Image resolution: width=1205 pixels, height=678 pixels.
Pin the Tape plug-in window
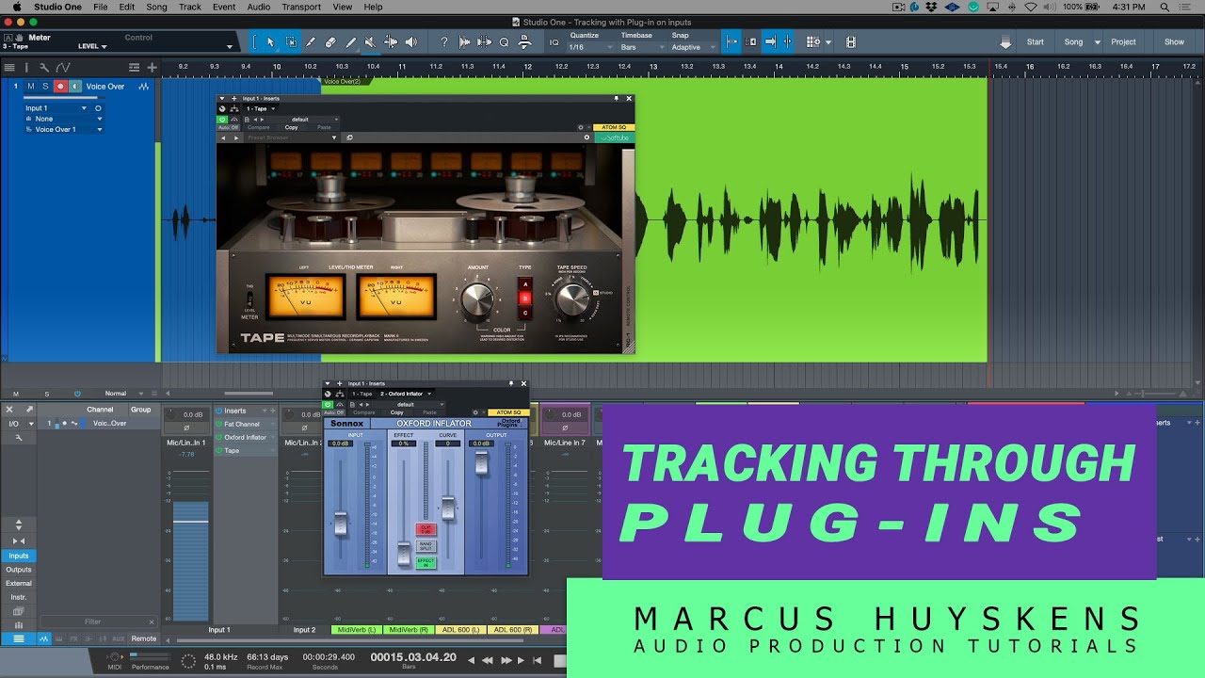617,98
